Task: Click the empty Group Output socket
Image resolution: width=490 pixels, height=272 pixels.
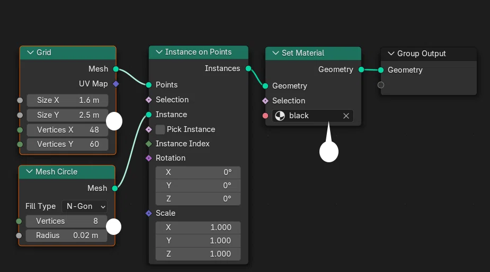Action: point(381,85)
